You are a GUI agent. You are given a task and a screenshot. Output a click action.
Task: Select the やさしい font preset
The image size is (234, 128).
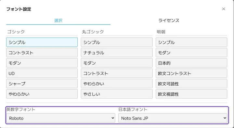[117, 94]
